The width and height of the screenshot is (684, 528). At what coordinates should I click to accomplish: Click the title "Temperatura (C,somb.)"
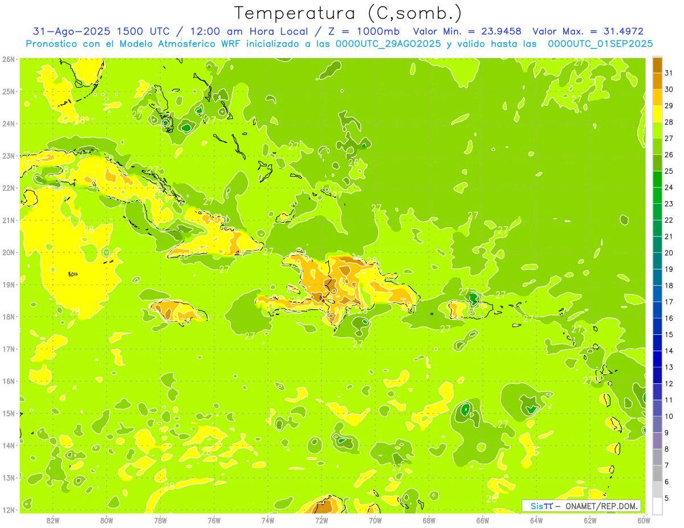(x=348, y=14)
